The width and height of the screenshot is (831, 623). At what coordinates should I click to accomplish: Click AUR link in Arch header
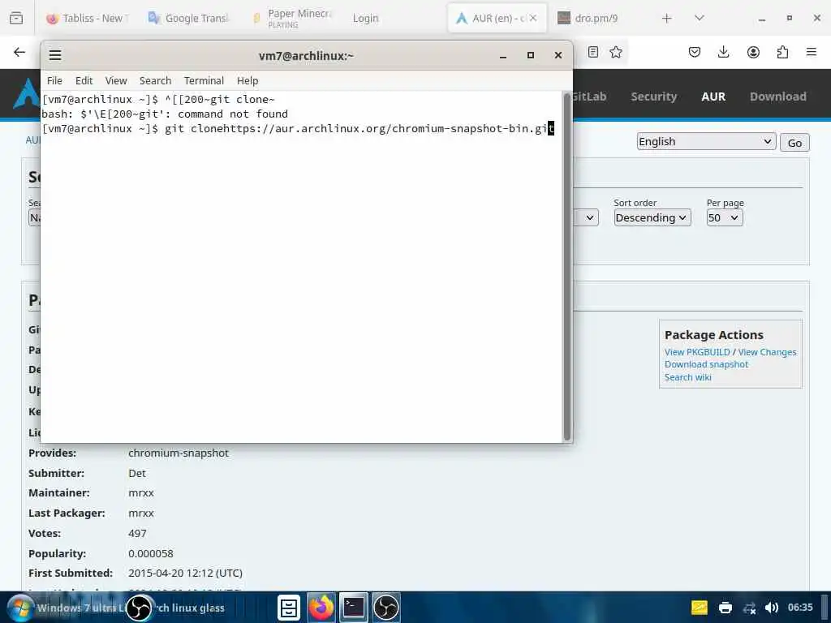(713, 97)
